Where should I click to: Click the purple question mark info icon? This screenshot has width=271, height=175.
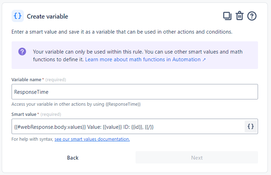[x=22, y=52]
